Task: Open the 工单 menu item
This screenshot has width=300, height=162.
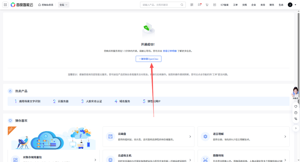Action: [x=235, y=4]
